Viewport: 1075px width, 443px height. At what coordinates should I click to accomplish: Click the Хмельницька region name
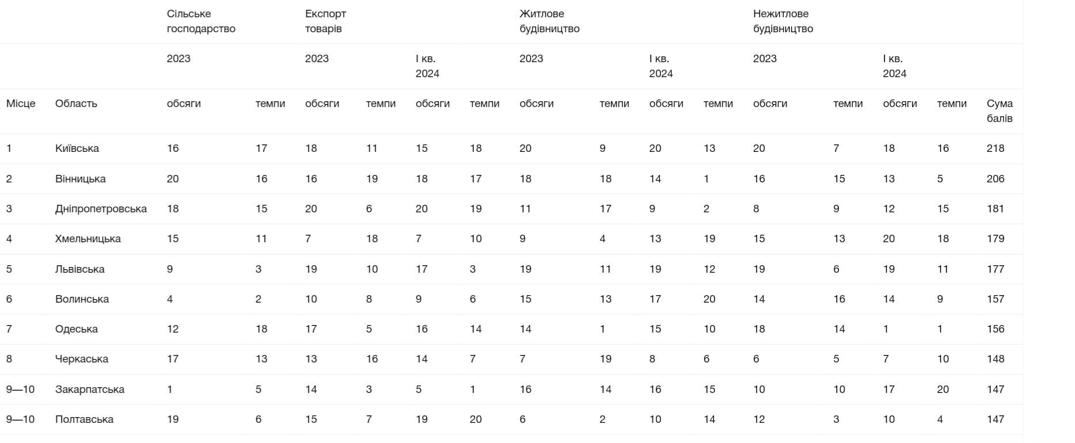(x=88, y=239)
